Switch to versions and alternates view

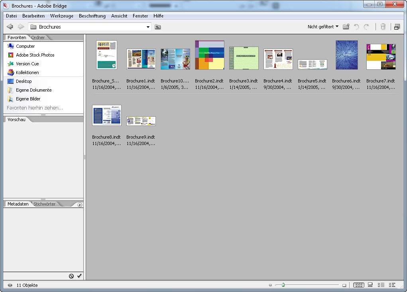pyautogui.click(x=392, y=285)
